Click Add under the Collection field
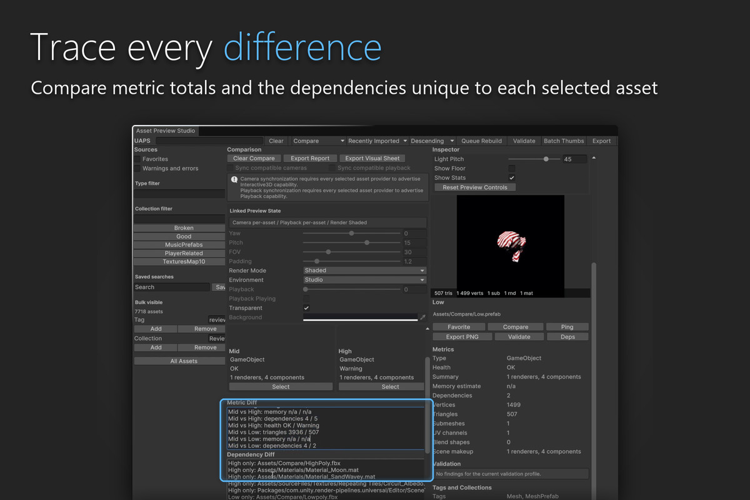 [x=156, y=347]
